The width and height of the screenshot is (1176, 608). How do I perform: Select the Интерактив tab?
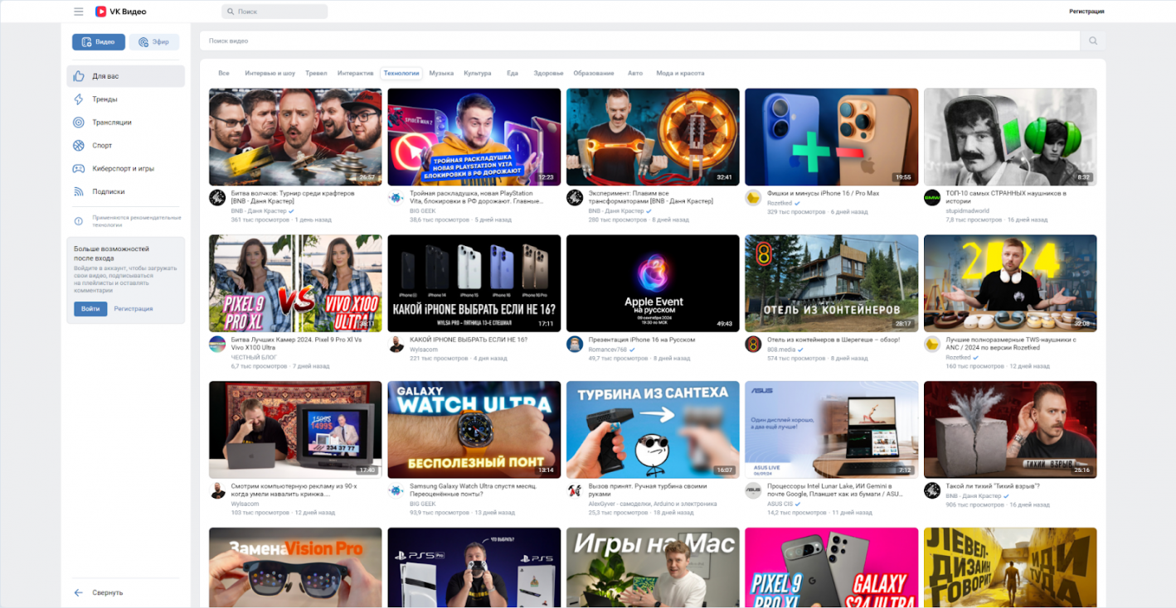coord(356,73)
